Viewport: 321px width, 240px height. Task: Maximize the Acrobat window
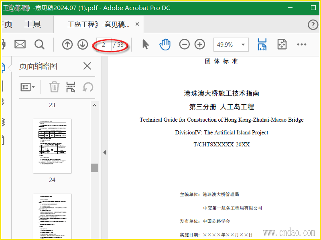313,8
